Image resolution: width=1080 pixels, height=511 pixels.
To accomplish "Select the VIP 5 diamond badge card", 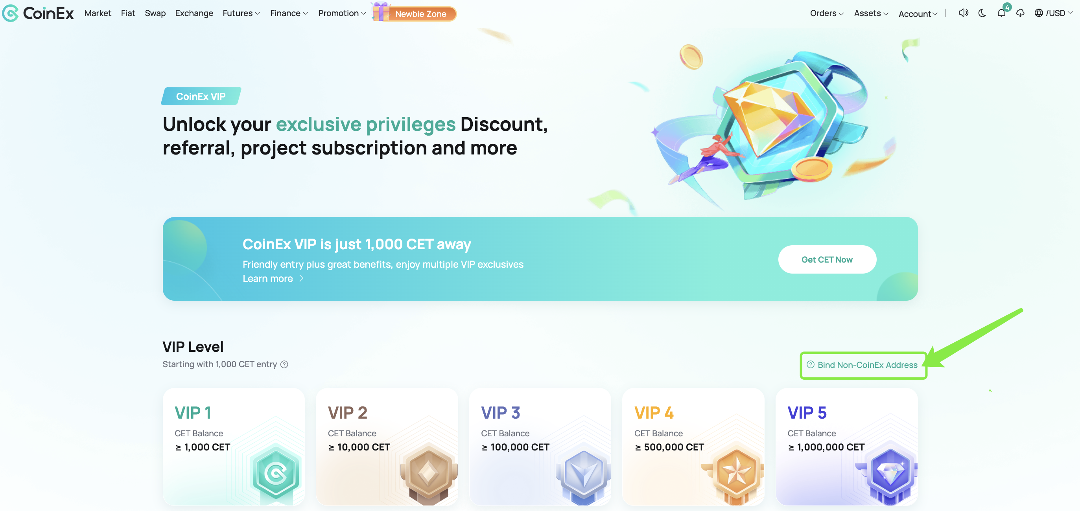I will click(x=846, y=447).
